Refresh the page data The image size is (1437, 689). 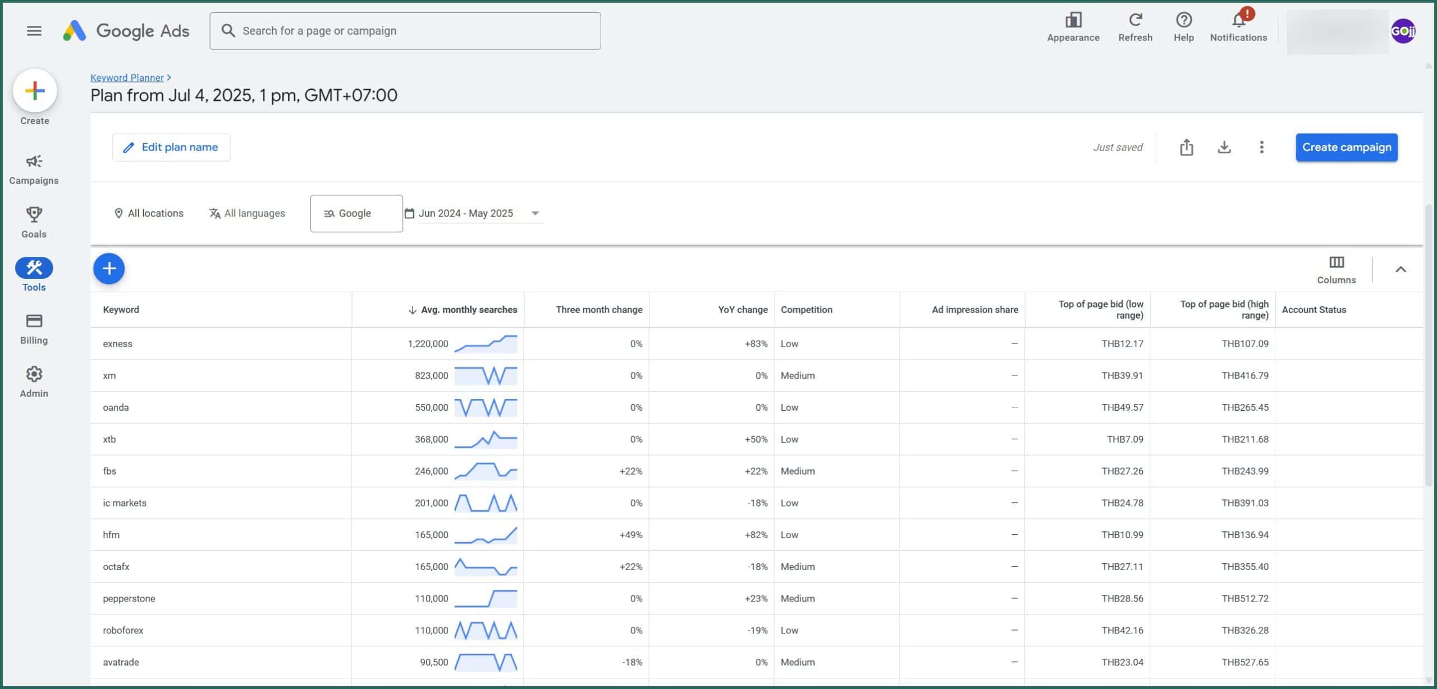1135,27
